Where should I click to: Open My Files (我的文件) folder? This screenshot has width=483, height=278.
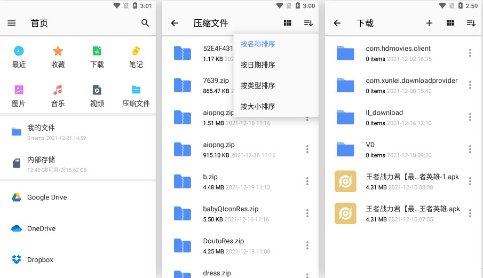pos(78,132)
